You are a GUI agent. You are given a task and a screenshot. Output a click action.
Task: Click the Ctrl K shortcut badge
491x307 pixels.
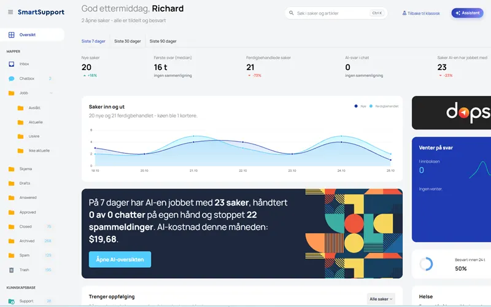377,13
